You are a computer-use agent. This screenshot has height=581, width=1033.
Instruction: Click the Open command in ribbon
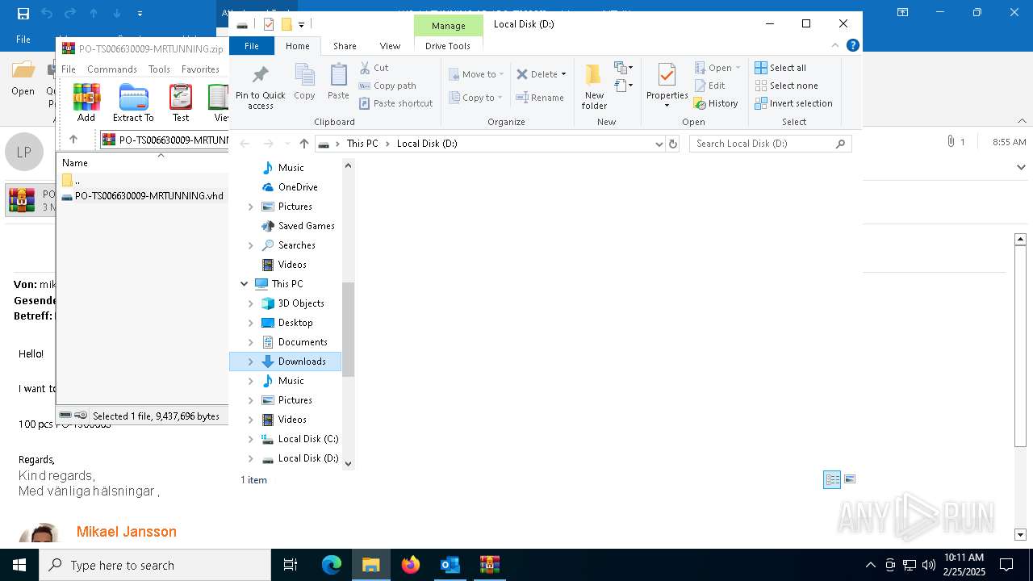[x=717, y=68]
